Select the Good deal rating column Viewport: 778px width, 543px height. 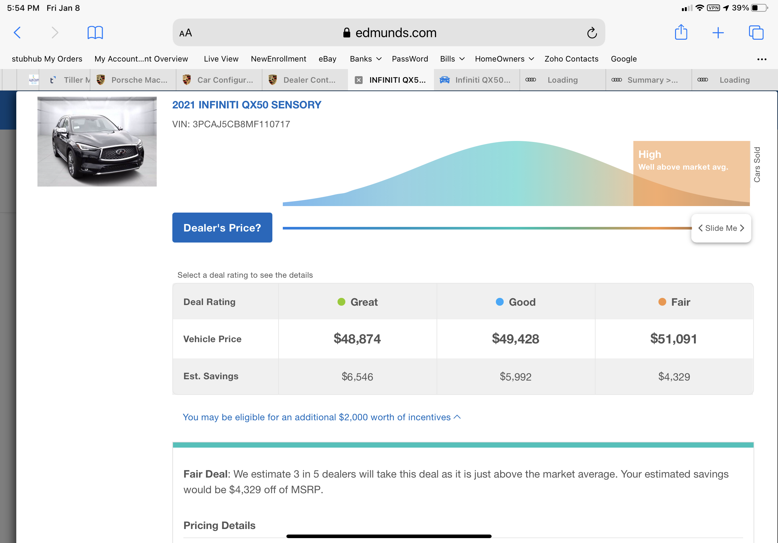tap(516, 302)
